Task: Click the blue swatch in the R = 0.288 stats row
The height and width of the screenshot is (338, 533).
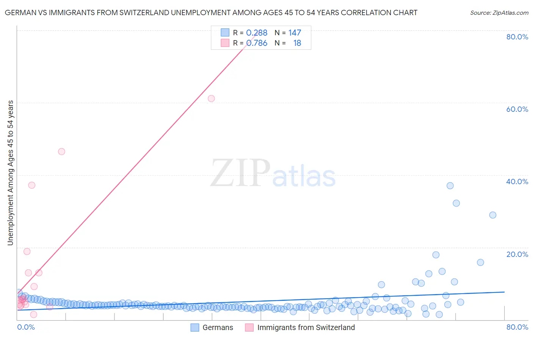Action: tap(225, 33)
